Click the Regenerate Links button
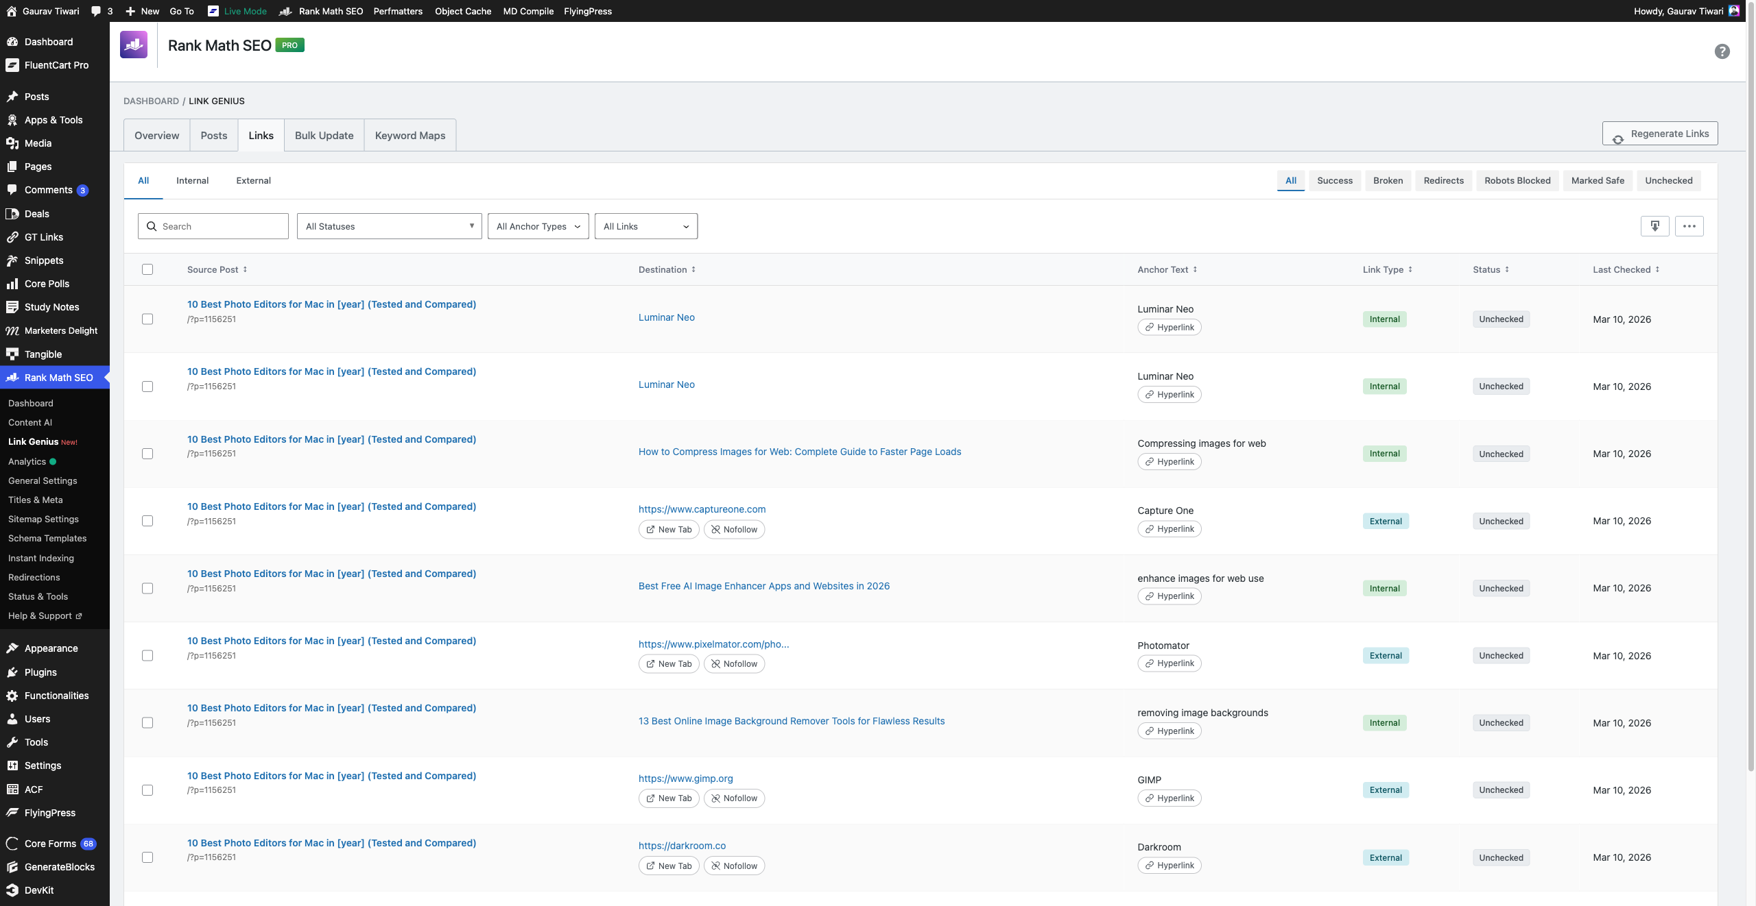 pos(1659,134)
